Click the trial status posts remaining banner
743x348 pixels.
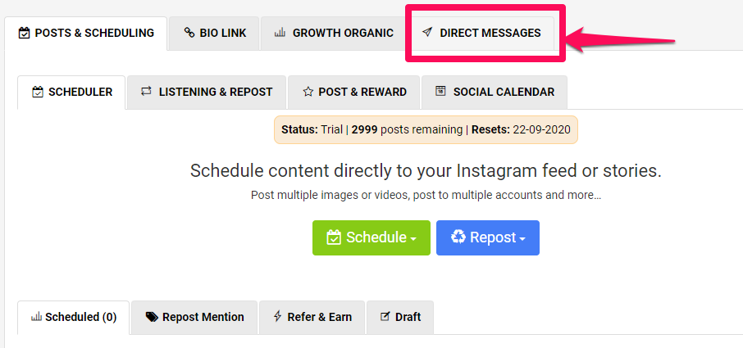pyautogui.click(x=426, y=129)
